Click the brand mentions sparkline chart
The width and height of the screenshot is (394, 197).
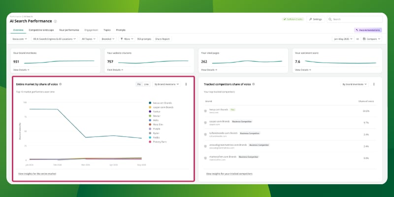click(x=59, y=62)
